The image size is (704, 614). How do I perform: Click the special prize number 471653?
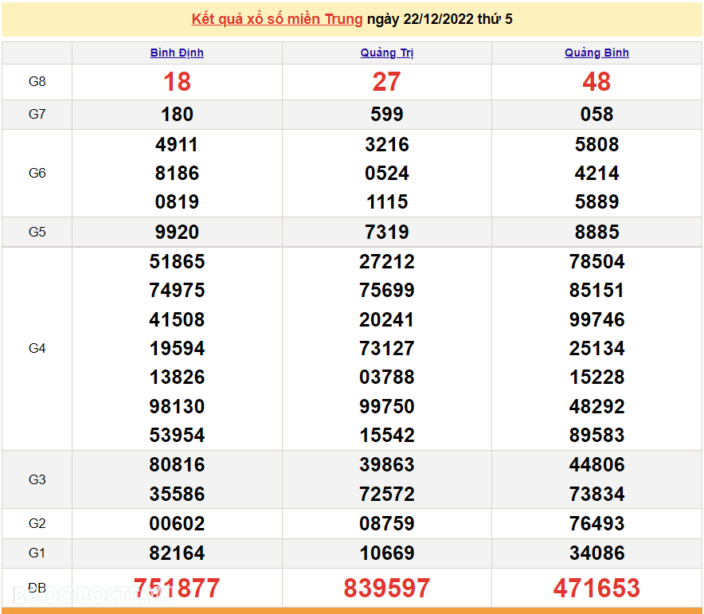click(x=596, y=589)
